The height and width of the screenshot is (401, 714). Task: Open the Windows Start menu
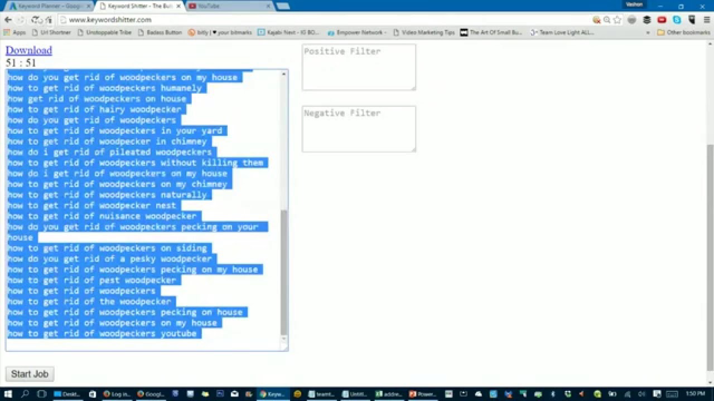tap(8, 394)
